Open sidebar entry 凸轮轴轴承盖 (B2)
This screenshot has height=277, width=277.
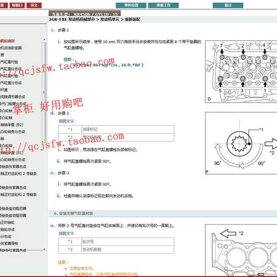[12, 125]
